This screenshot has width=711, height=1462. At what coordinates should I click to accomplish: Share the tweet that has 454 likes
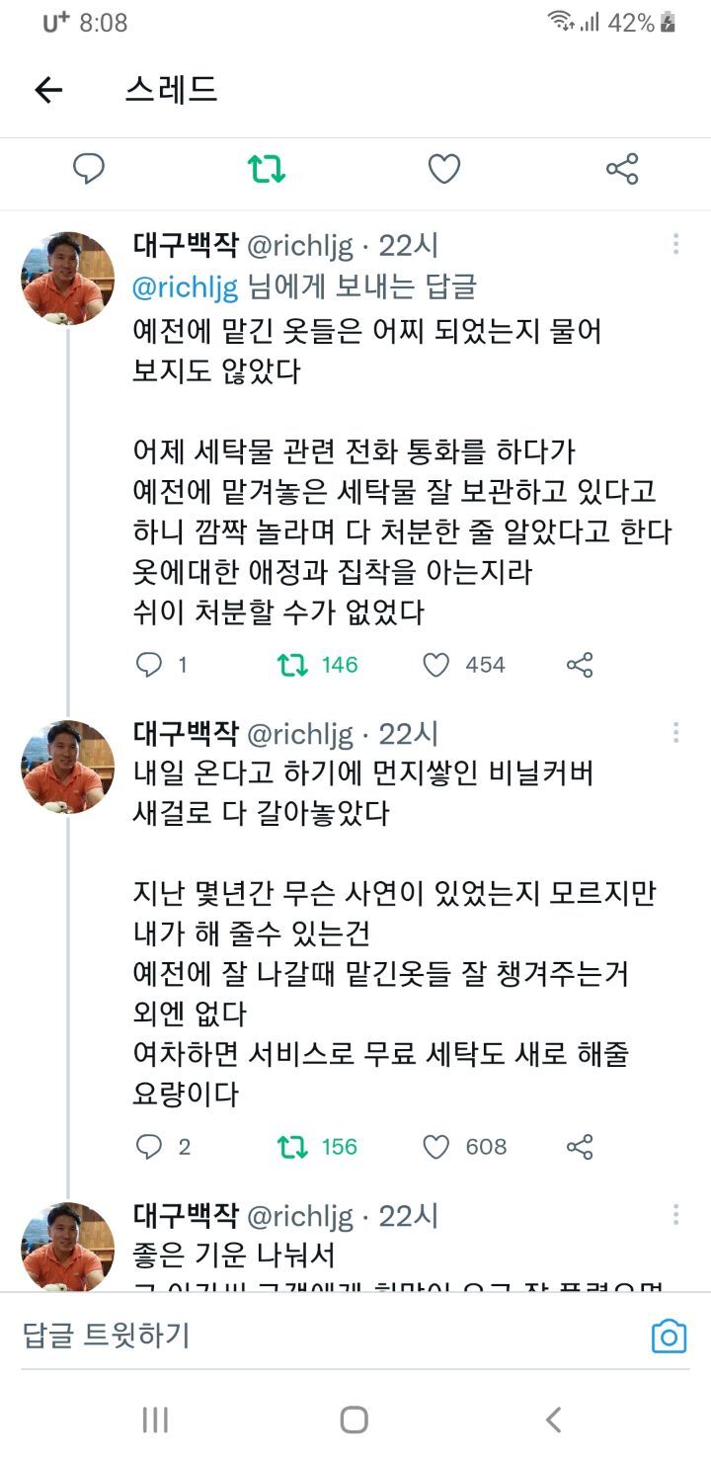click(580, 665)
